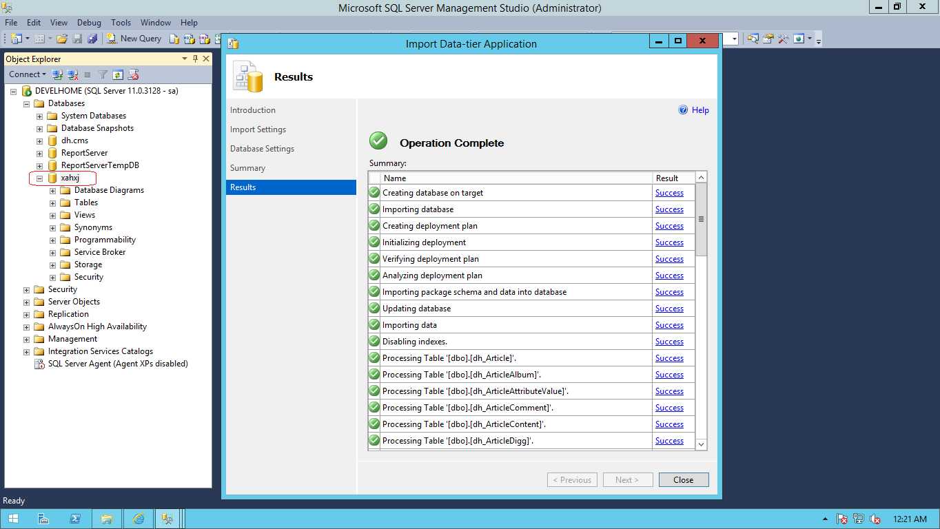940x529 pixels.
Task: Click the Find in Files toolbar icon
Action: point(753,39)
